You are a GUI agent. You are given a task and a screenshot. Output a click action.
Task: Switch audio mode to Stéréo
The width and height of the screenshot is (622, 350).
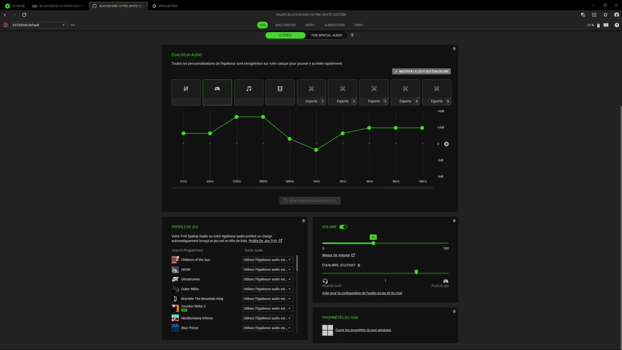coord(285,35)
